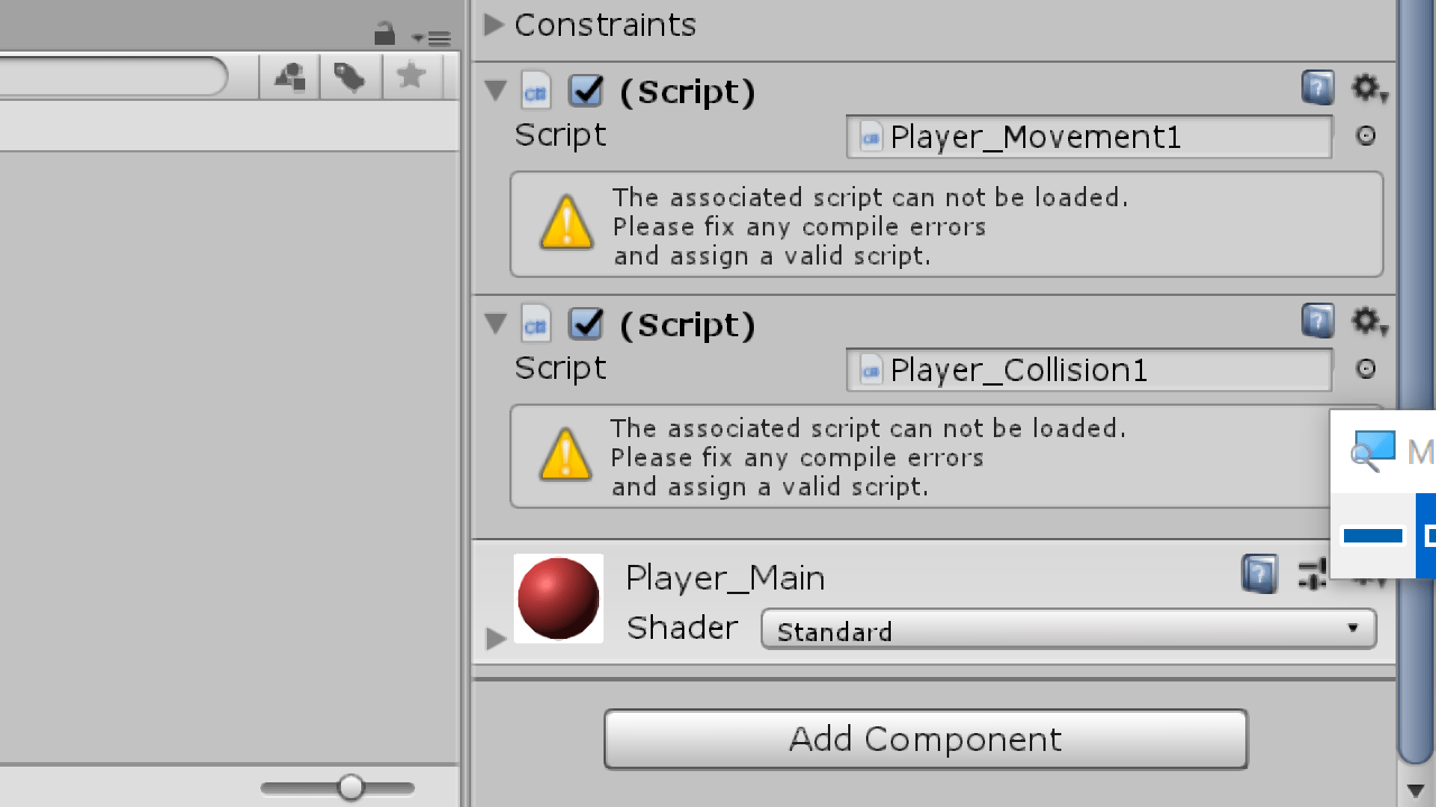
Task: Disable the Player_Movement1 script component
Action: (586, 90)
